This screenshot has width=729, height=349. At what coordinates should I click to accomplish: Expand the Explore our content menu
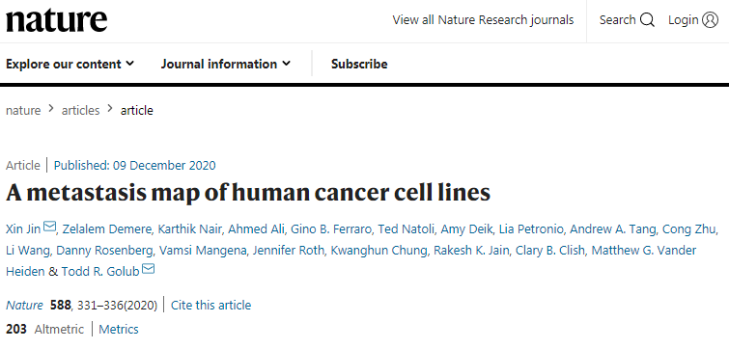point(70,64)
